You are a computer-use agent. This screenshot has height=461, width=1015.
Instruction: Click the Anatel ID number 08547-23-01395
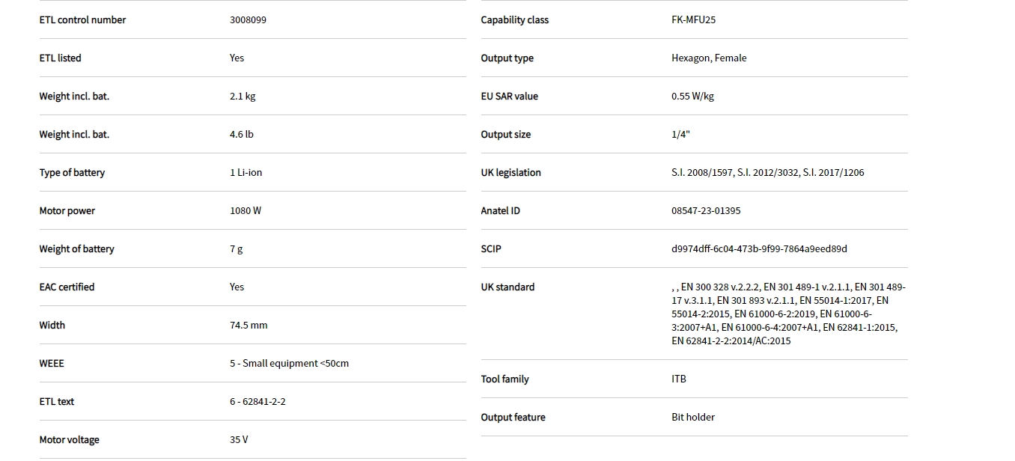pyautogui.click(x=706, y=211)
